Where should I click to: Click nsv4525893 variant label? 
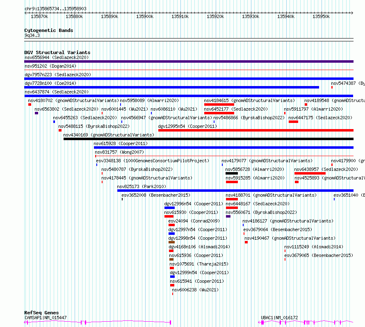(330, 178)
